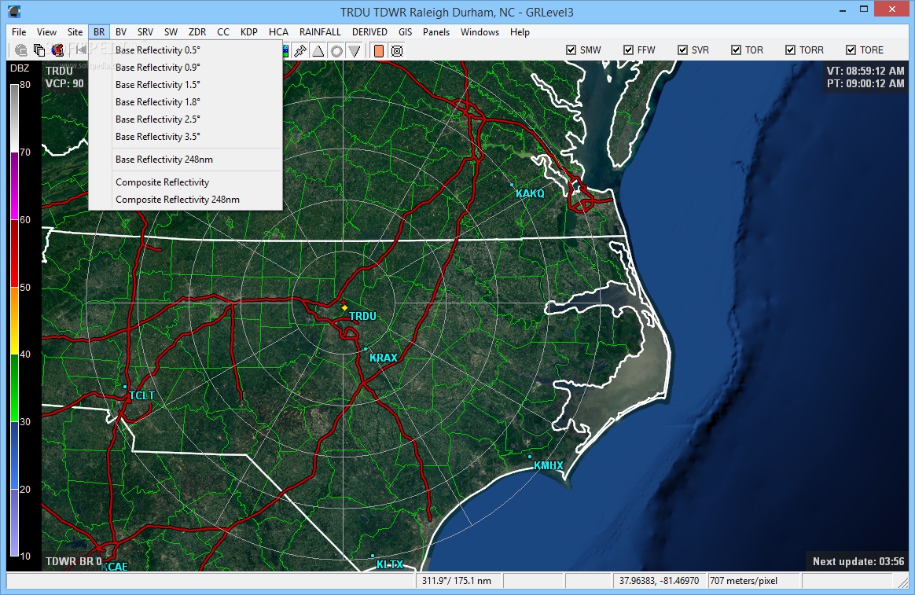Image resolution: width=915 pixels, height=595 pixels.
Task: Click the copy image toolbar icon
Action: pos(39,50)
